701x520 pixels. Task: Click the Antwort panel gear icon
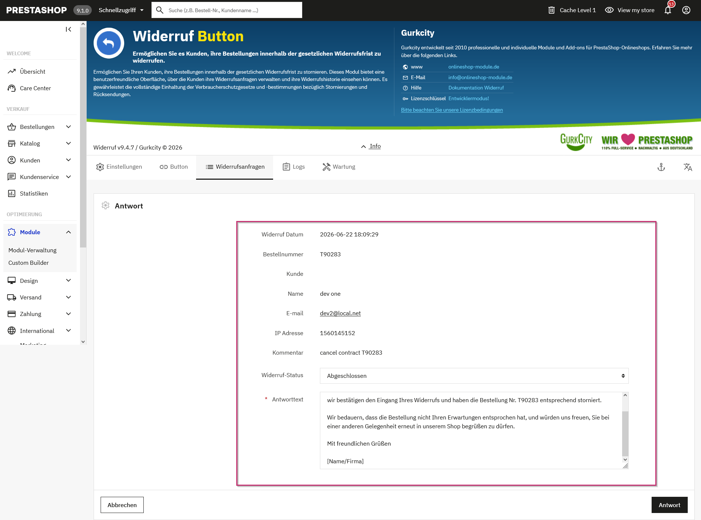[105, 205]
